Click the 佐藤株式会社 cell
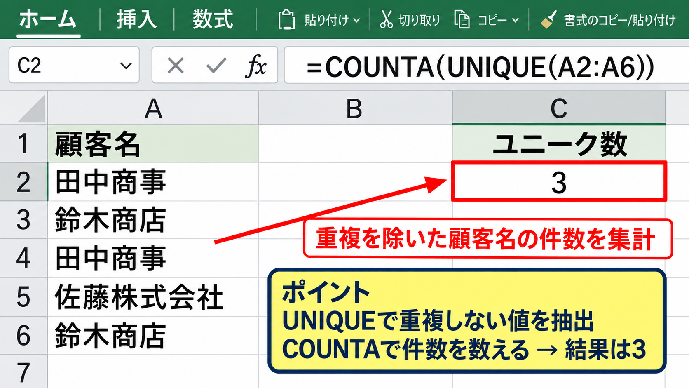 (153, 297)
